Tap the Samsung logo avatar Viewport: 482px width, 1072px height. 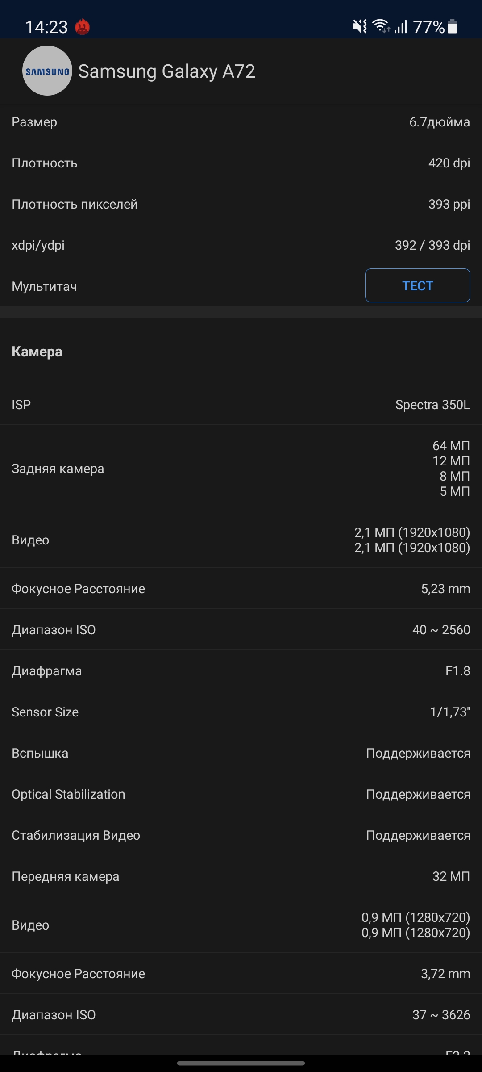pos(47,71)
